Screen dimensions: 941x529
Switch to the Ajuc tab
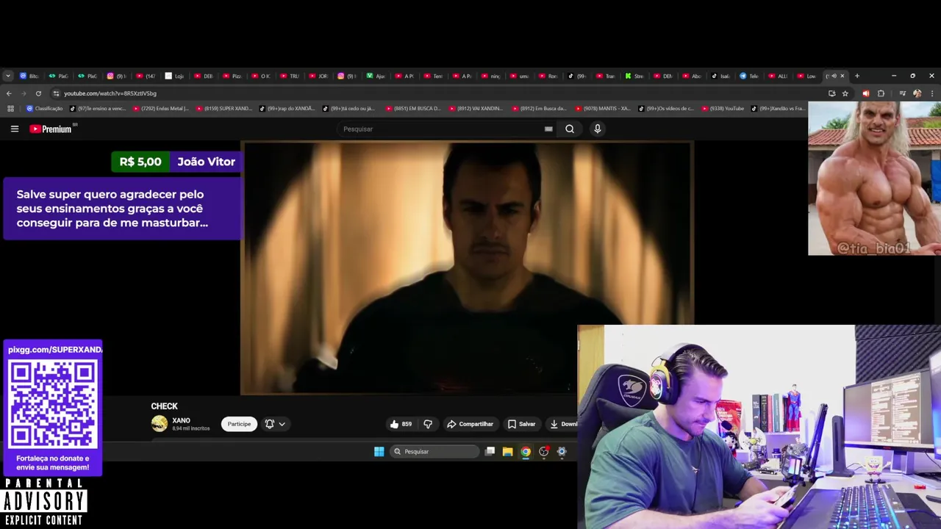(x=376, y=76)
